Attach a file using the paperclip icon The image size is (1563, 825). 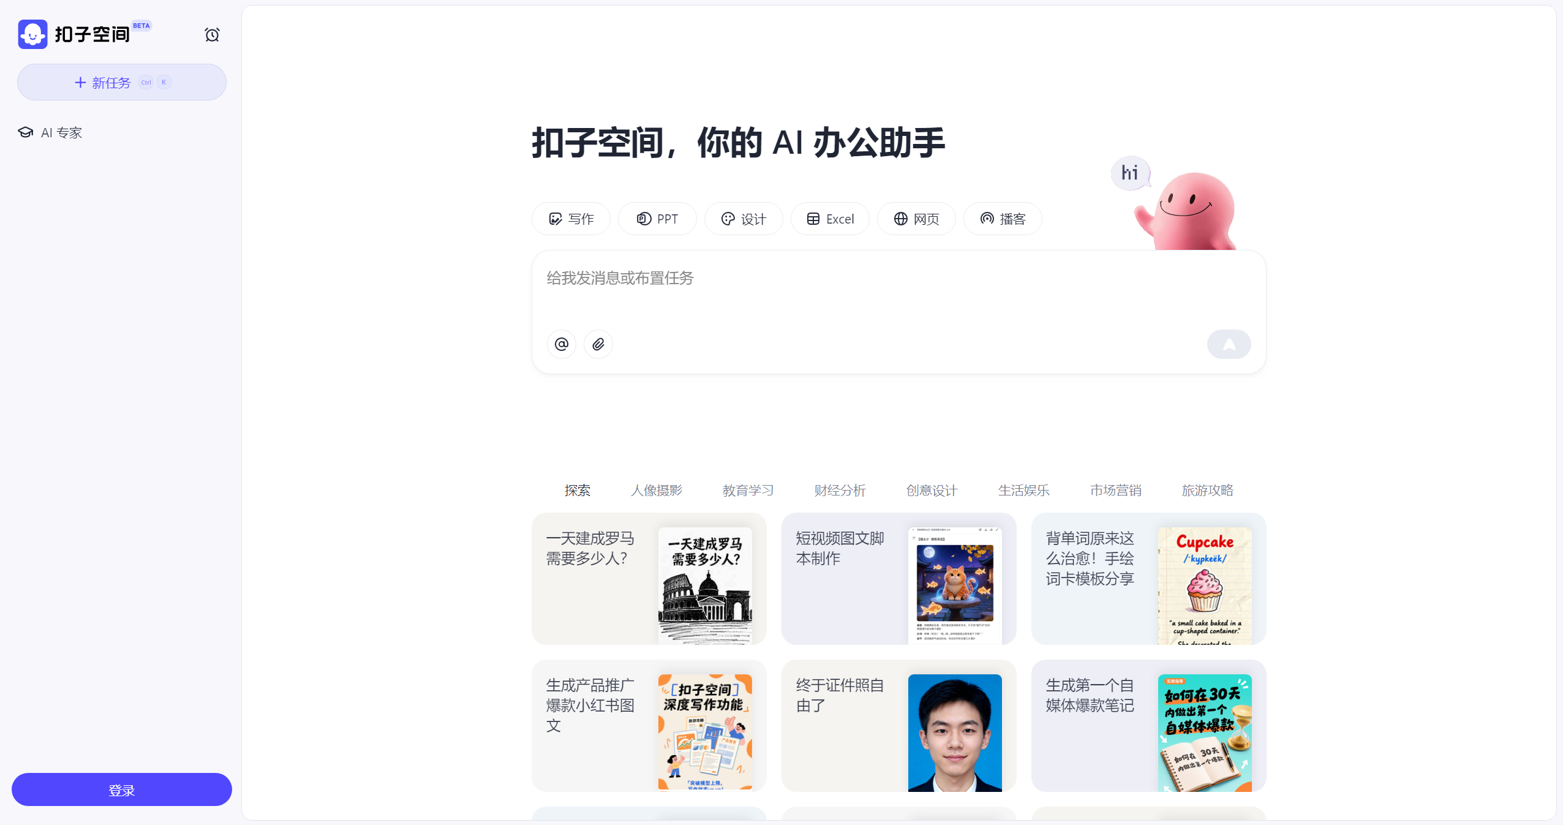coord(598,344)
